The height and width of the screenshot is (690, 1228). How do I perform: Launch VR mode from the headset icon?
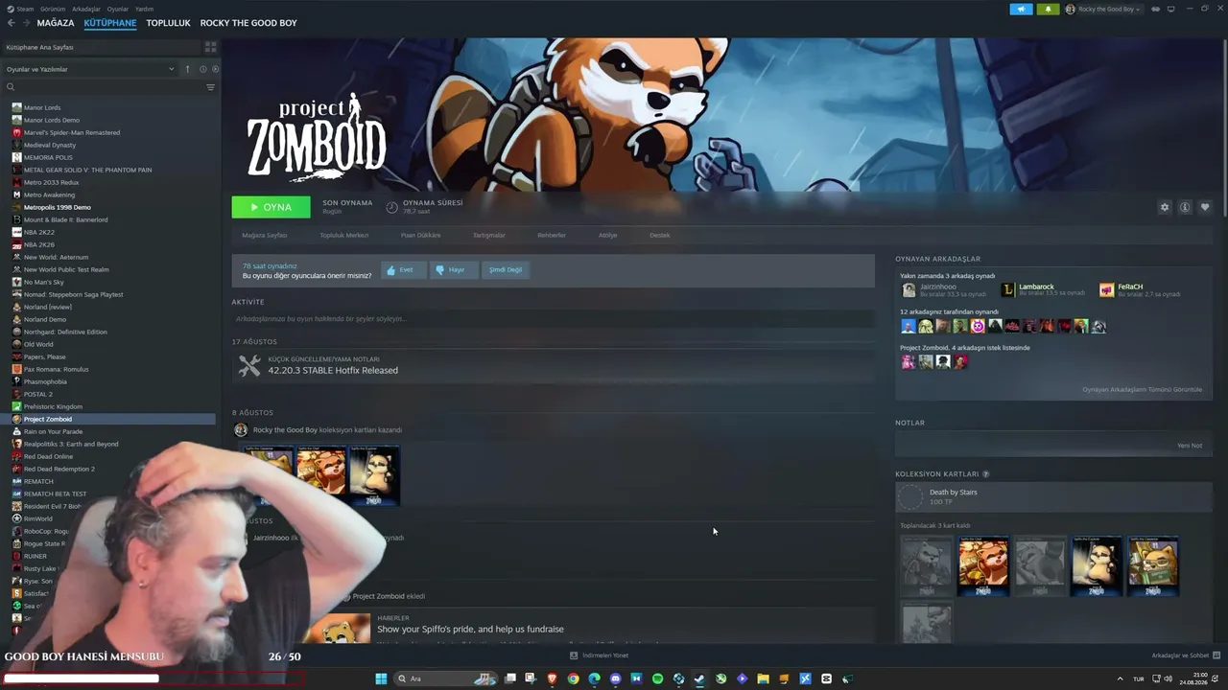1156,10
